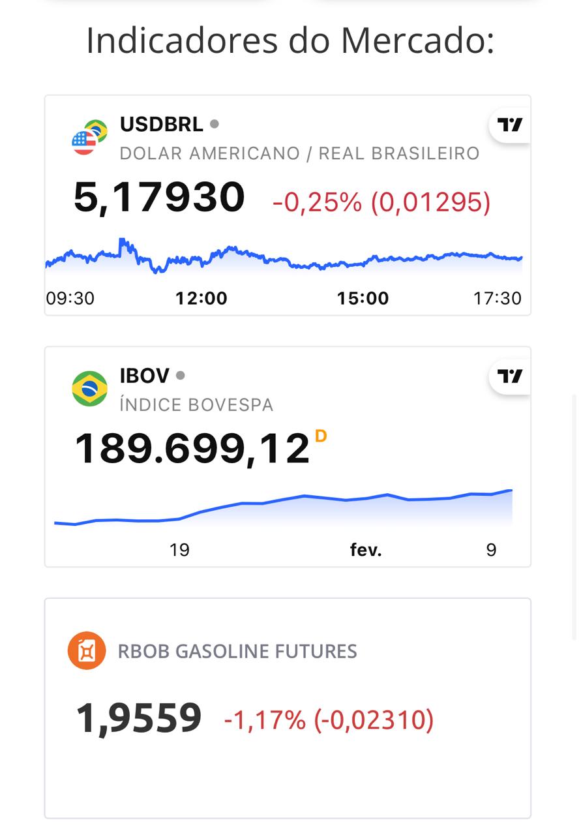
Task: Click the grey status dot next to USDBRL
Action: [x=215, y=123]
